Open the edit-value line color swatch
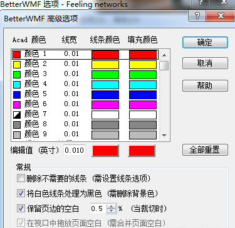Image resolution: width=235 pixels, height=228 pixels. click(x=105, y=151)
